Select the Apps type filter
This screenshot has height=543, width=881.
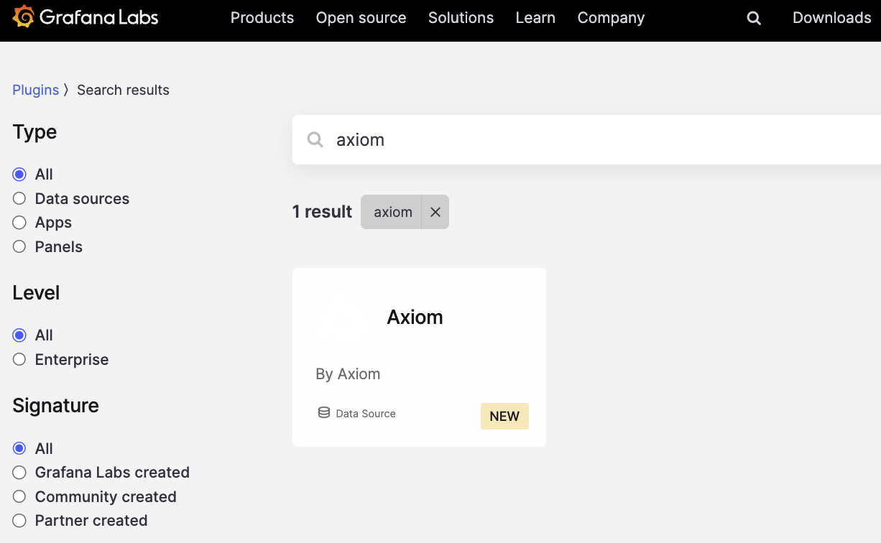(x=19, y=223)
